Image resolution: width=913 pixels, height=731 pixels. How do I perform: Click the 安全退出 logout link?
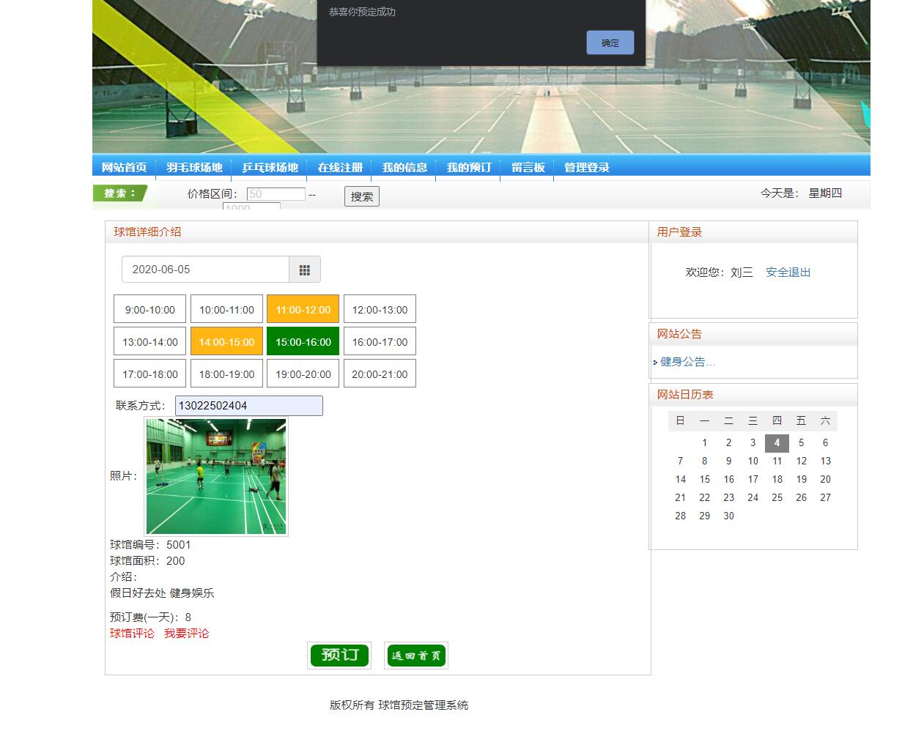(x=787, y=272)
